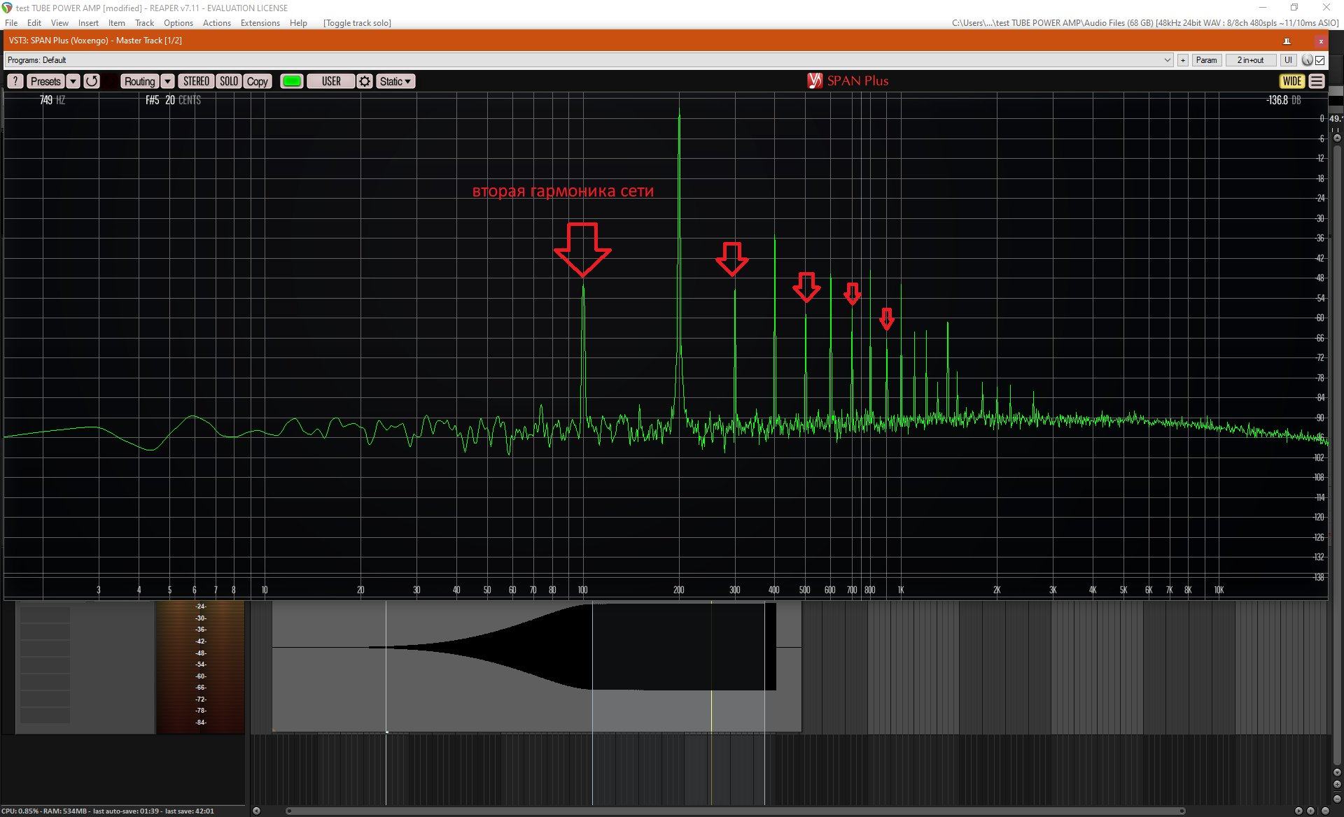Open the spectrum mode settings gear icon

[x=365, y=81]
